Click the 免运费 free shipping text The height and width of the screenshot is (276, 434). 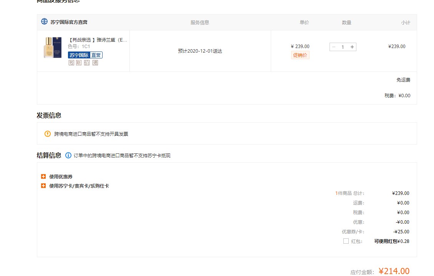(403, 80)
